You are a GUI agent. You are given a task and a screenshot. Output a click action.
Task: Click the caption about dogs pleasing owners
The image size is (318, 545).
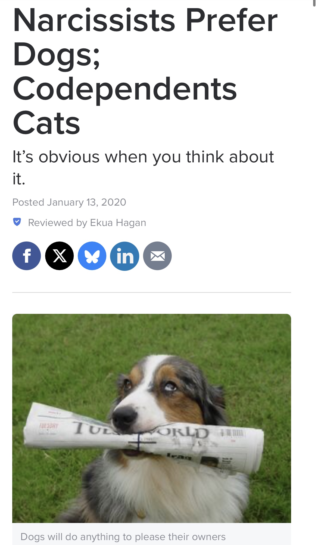123,537
